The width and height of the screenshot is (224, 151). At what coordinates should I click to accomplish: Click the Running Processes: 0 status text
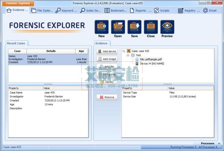(x=183, y=147)
